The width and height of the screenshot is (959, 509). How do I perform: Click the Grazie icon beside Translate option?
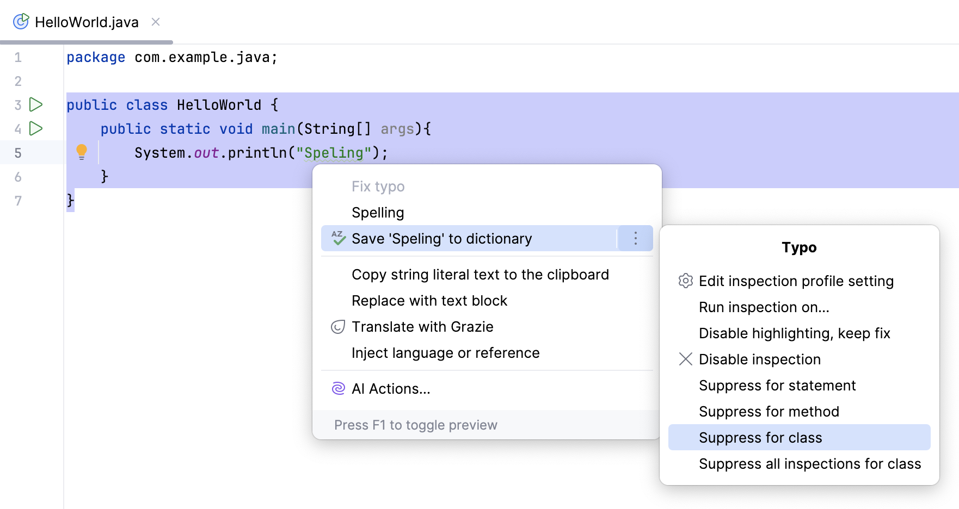pyautogui.click(x=337, y=327)
